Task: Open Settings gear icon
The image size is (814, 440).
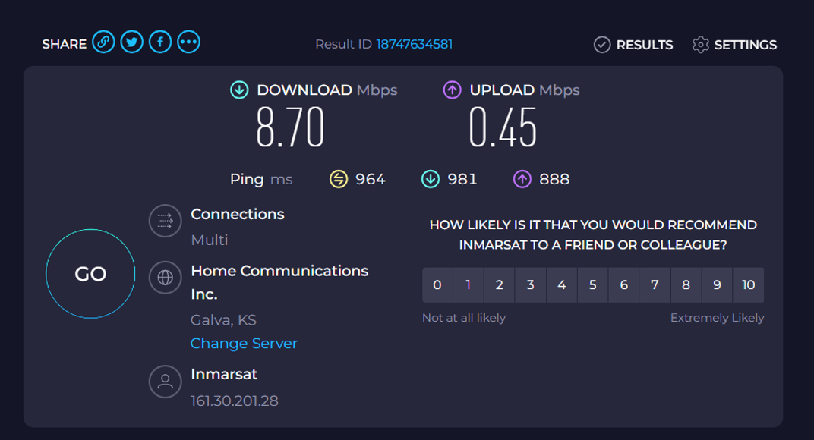Action: click(x=700, y=45)
